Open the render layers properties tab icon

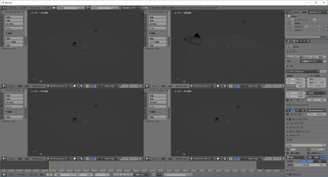click(298, 41)
